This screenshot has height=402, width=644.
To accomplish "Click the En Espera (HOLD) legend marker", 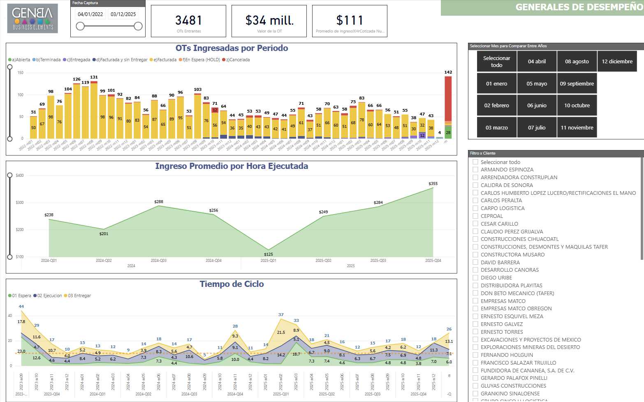I will 181,60.
